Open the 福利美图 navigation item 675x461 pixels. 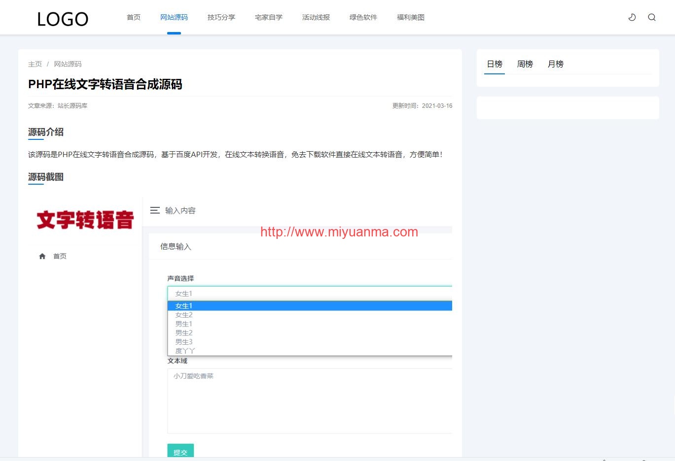point(411,17)
